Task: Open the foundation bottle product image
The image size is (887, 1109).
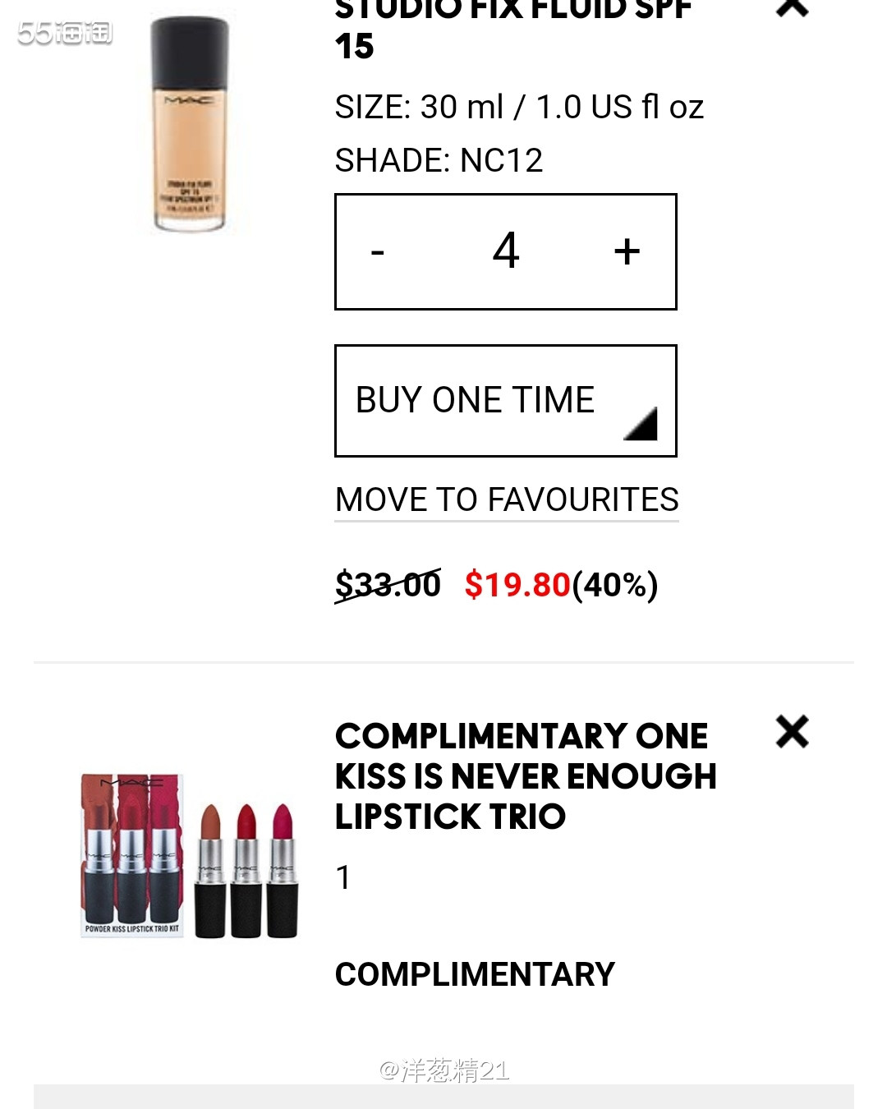Action: (189, 123)
